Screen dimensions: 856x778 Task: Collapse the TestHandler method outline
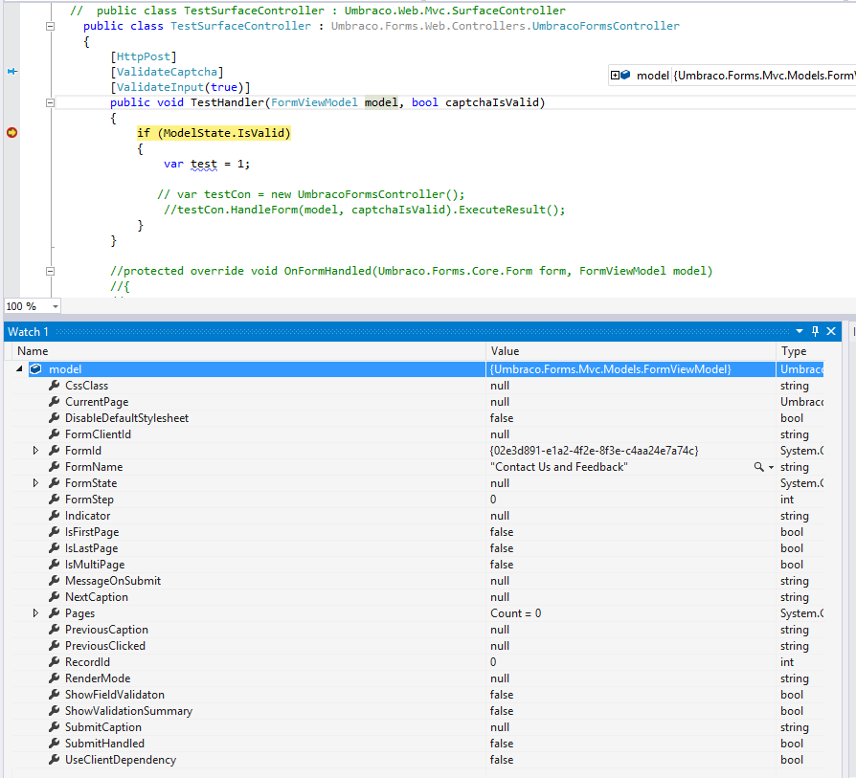[50, 102]
